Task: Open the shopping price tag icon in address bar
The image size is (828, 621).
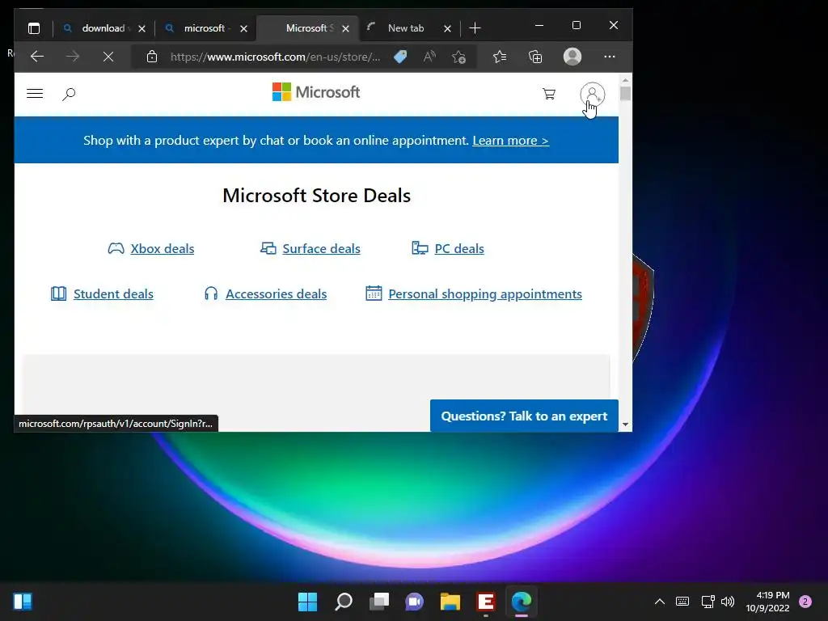Action: pos(400,57)
